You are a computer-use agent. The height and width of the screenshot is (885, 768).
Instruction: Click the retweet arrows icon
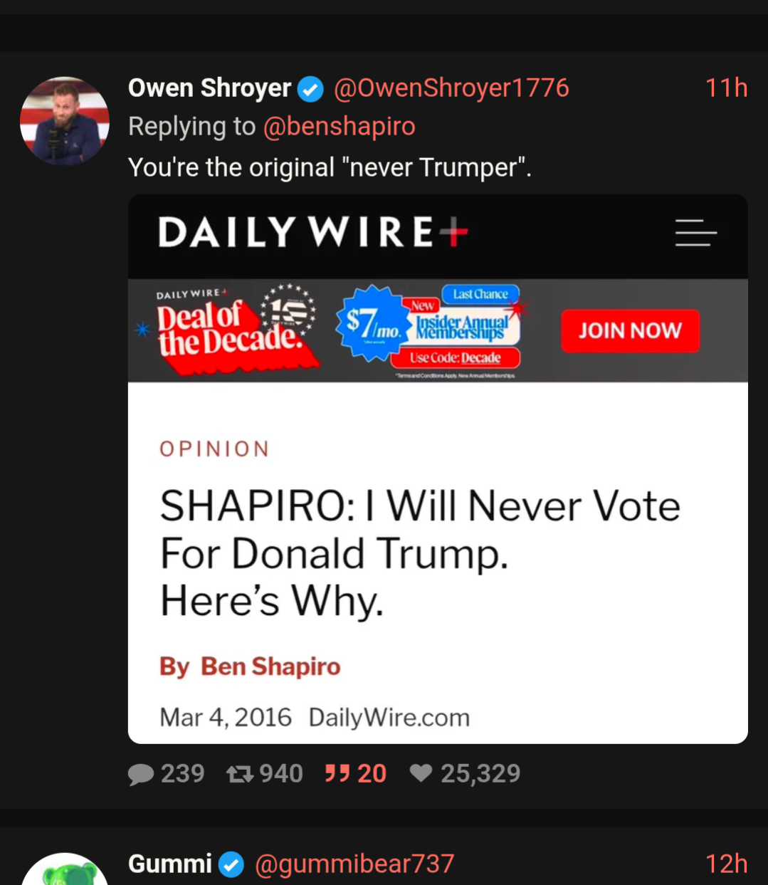pyautogui.click(x=240, y=774)
